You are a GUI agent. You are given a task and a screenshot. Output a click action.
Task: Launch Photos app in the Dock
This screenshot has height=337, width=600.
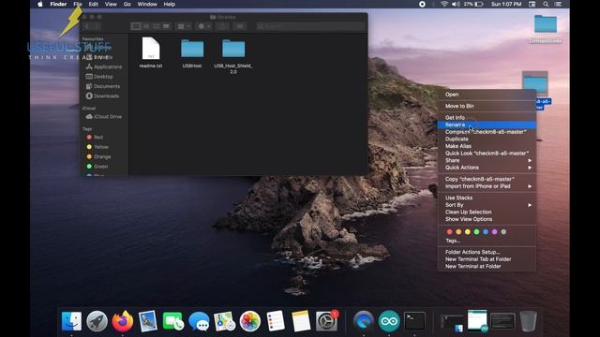(250, 321)
